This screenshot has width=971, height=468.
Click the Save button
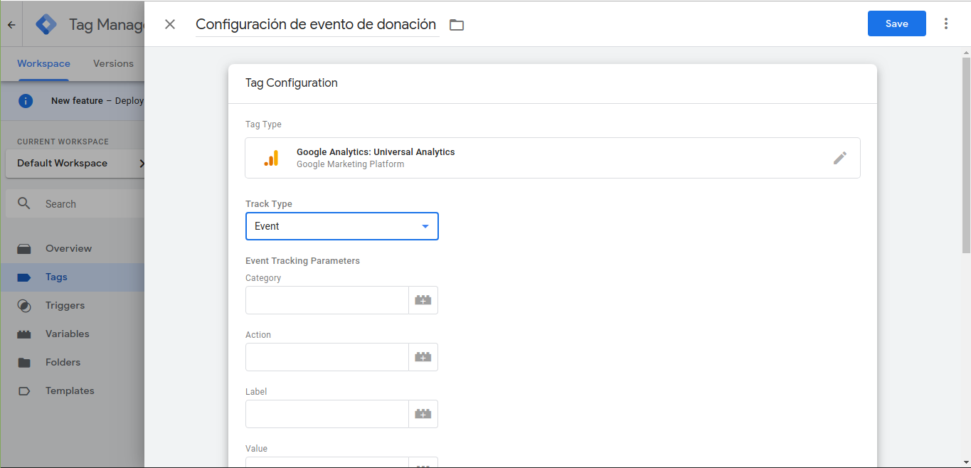[896, 23]
